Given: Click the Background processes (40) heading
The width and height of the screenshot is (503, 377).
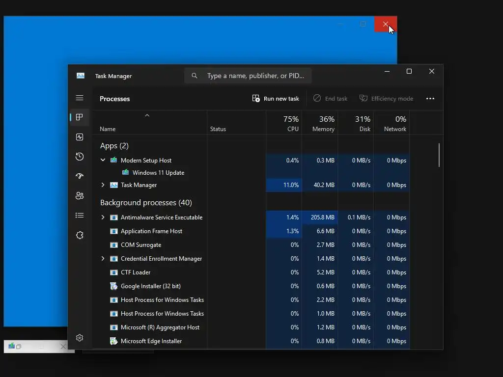Looking at the screenshot, I should [146, 203].
